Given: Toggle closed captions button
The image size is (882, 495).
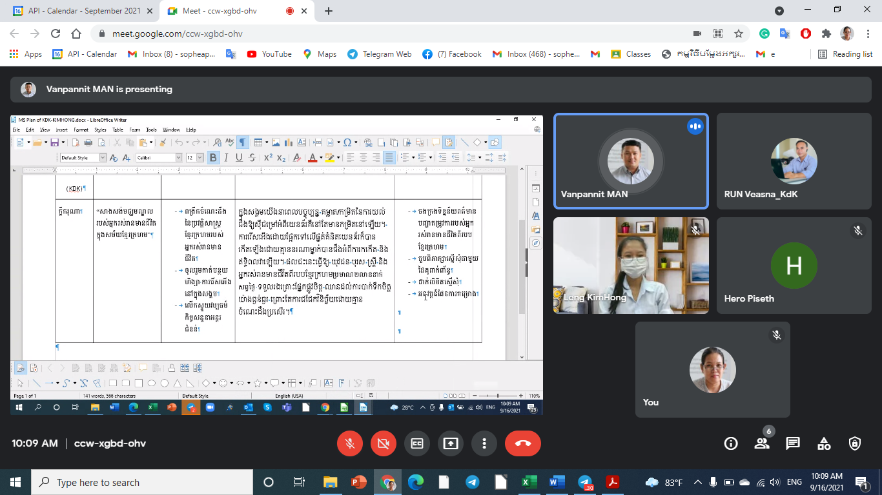Looking at the screenshot, I should 417,443.
